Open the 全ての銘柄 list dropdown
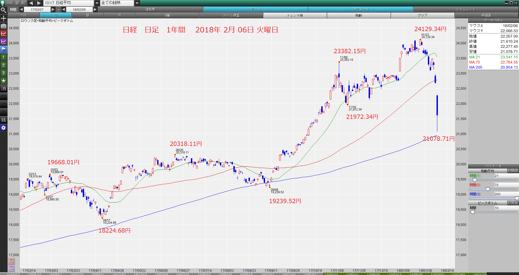This screenshot has height=275, width=519. click(x=137, y=3)
